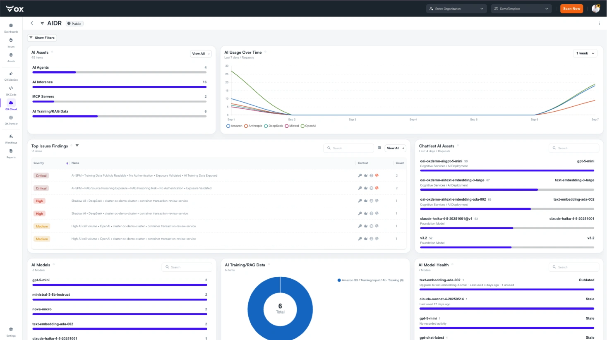607x340 pixels.
Task: Toggle Anthropic series in chart legend
Action: (253, 126)
